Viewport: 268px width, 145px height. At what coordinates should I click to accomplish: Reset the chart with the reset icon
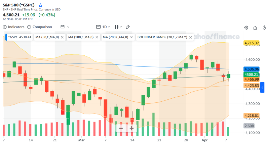264,28
